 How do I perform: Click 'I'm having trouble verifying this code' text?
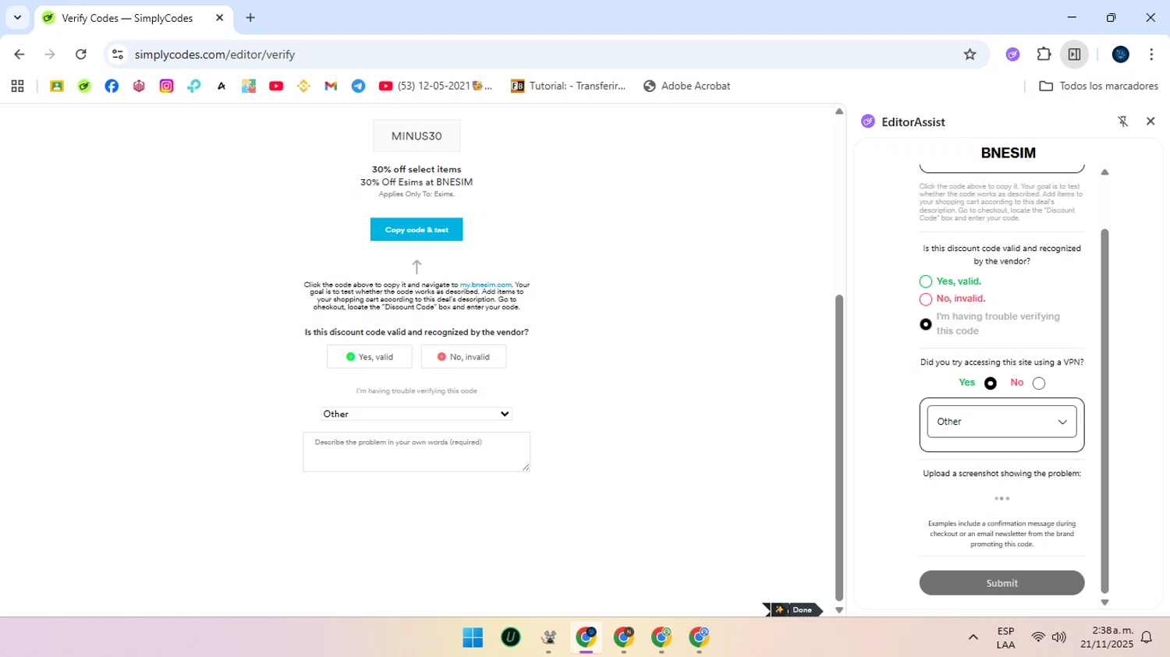click(x=417, y=391)
